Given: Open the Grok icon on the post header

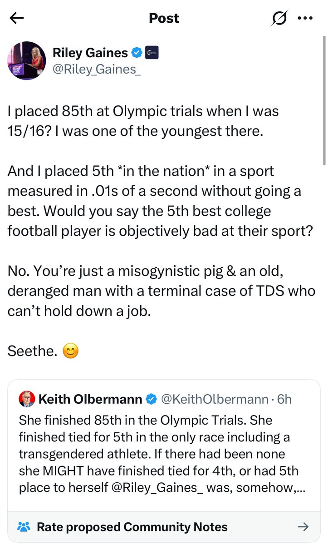Looking at the screenshot, I should point(280,18).
